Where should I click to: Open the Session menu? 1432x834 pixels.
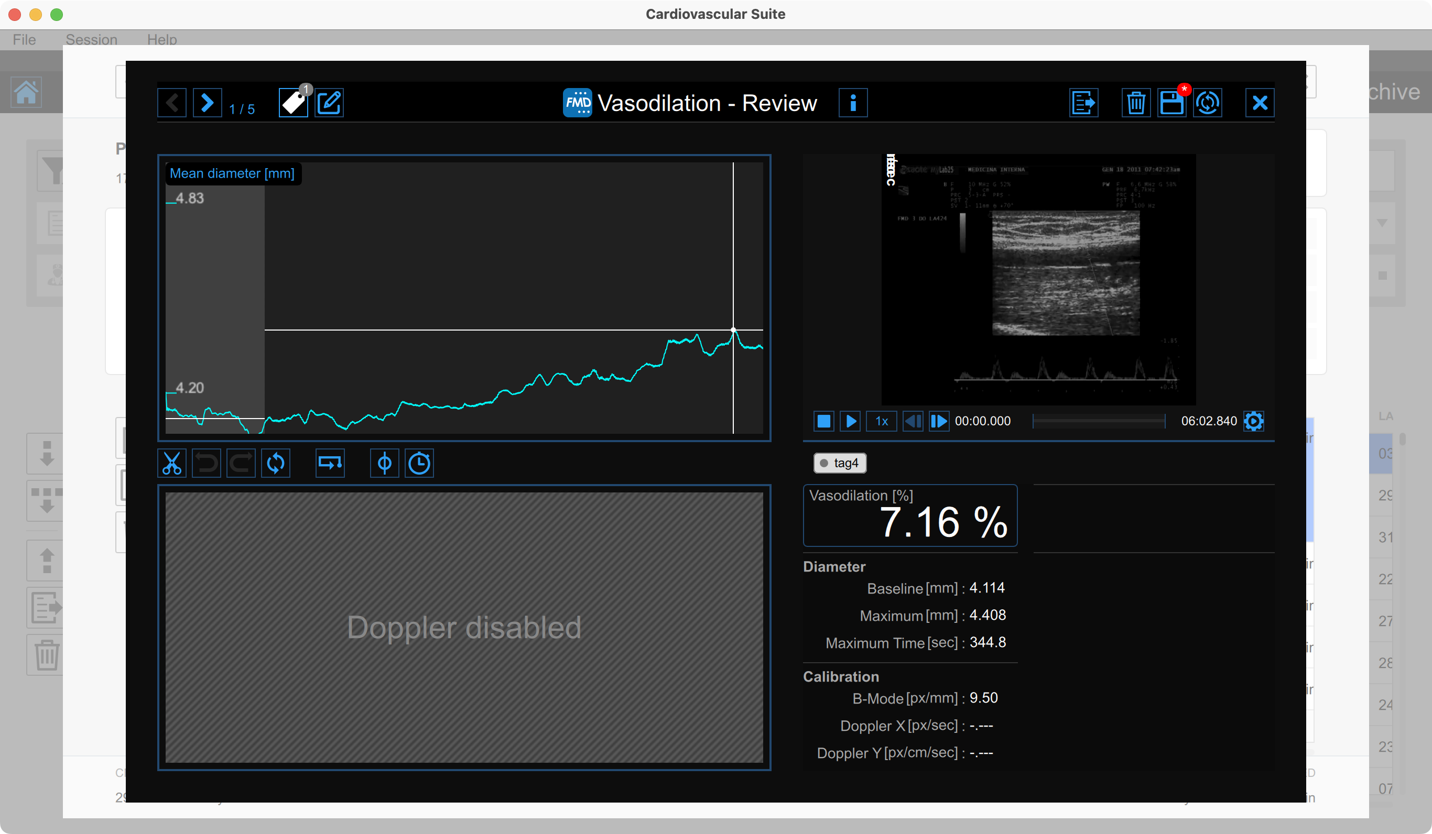[x=92, y=40]
